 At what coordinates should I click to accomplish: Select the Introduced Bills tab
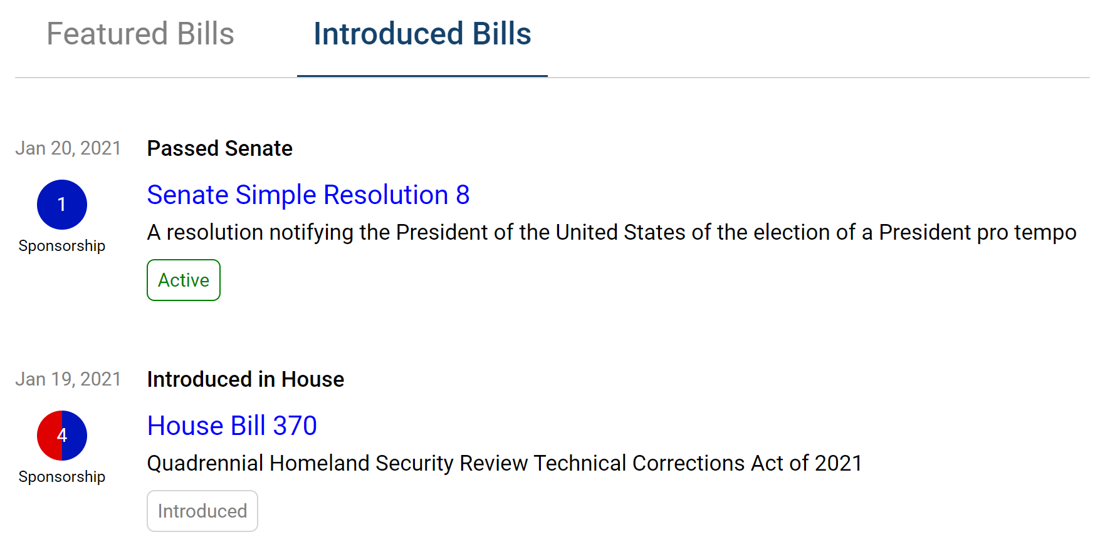pyautogui.click(x=422, y=34)
